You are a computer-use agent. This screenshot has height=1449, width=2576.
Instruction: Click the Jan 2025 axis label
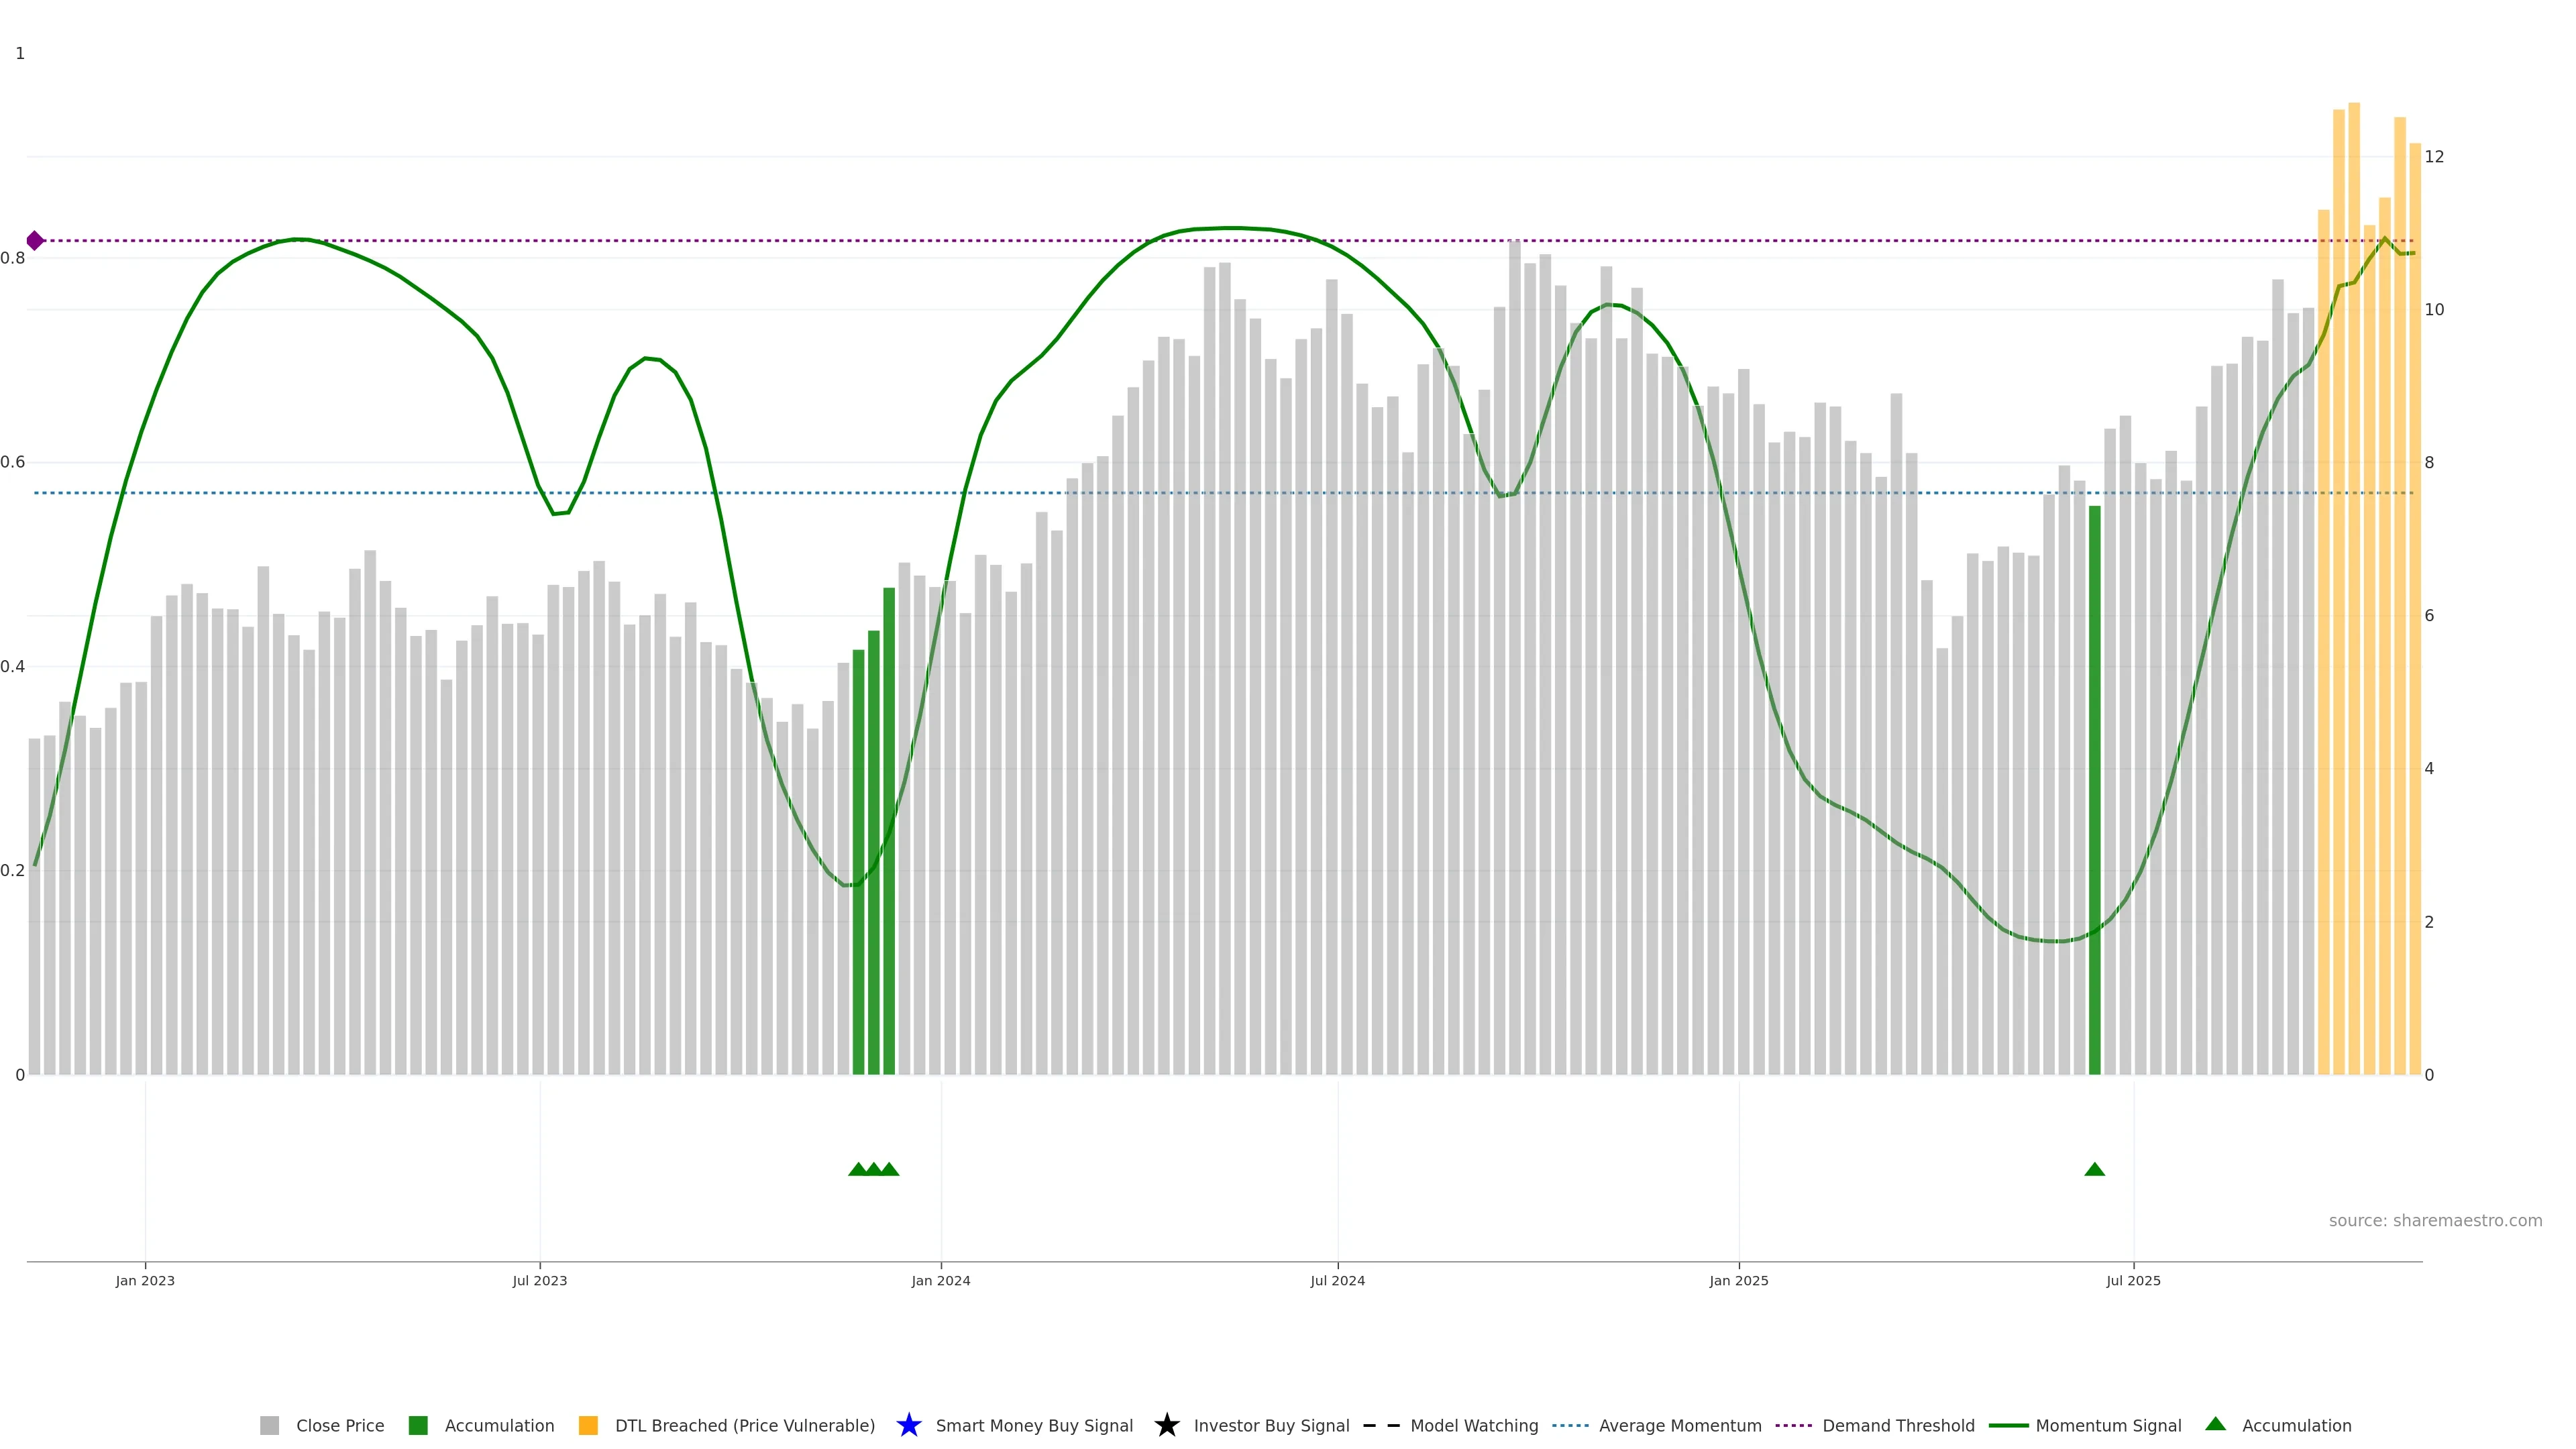click(x=1738, y=1280)
